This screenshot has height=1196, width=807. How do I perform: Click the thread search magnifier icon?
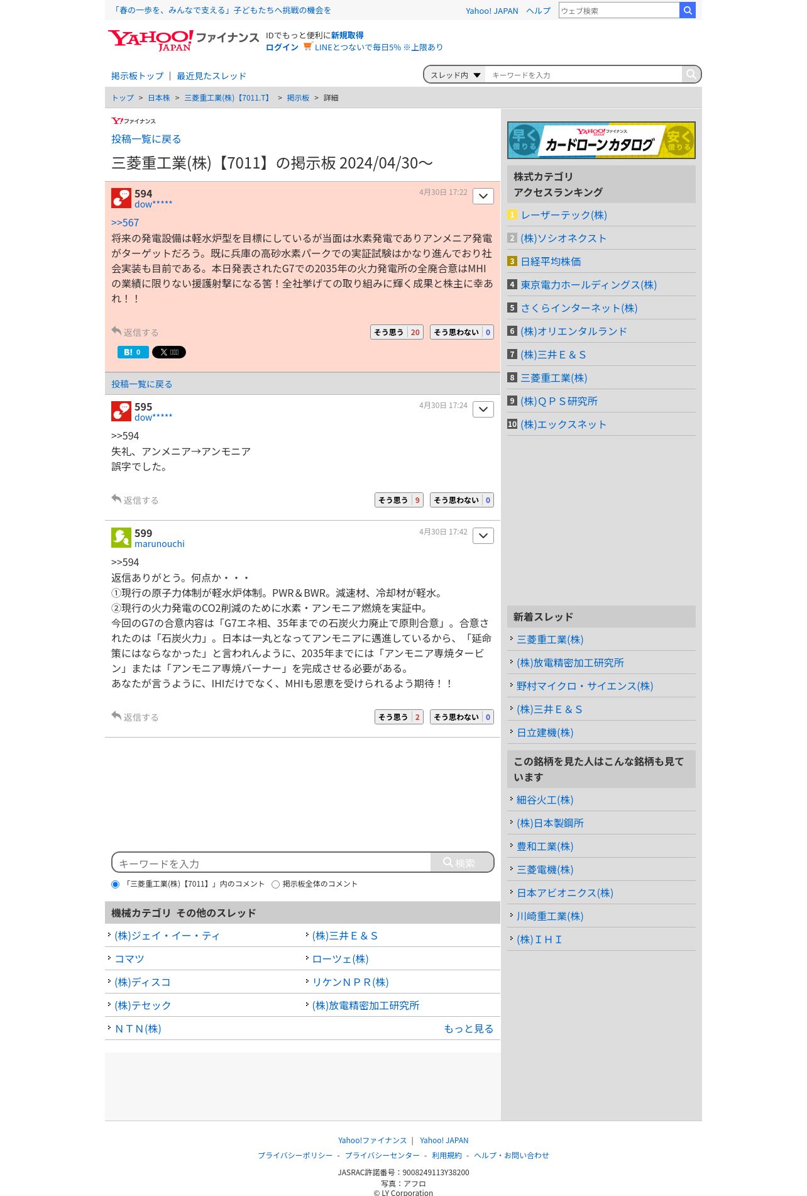pyautogui.click(x=691, y=74)
